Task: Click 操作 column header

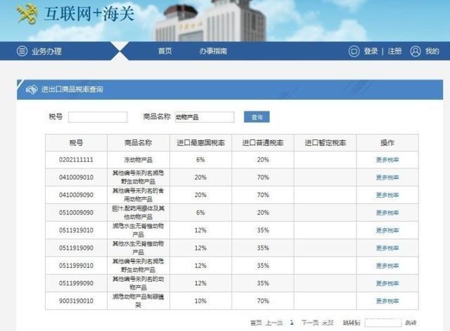Action: click(387, 143)
